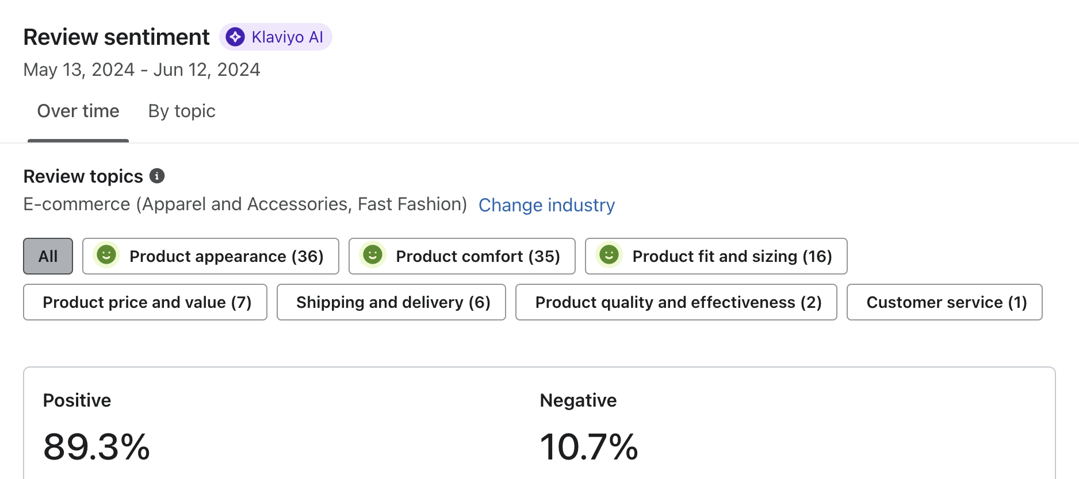This screenshot has height=479, width=1079.
Task: Switch to the By topic tab
Action: click(x=181, y=110)
